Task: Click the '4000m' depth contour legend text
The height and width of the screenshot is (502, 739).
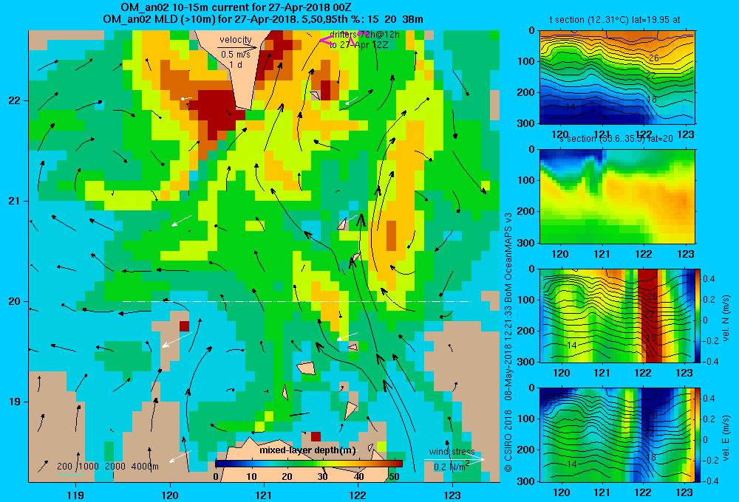Action: pyautogui.click(x=145, y=467)
